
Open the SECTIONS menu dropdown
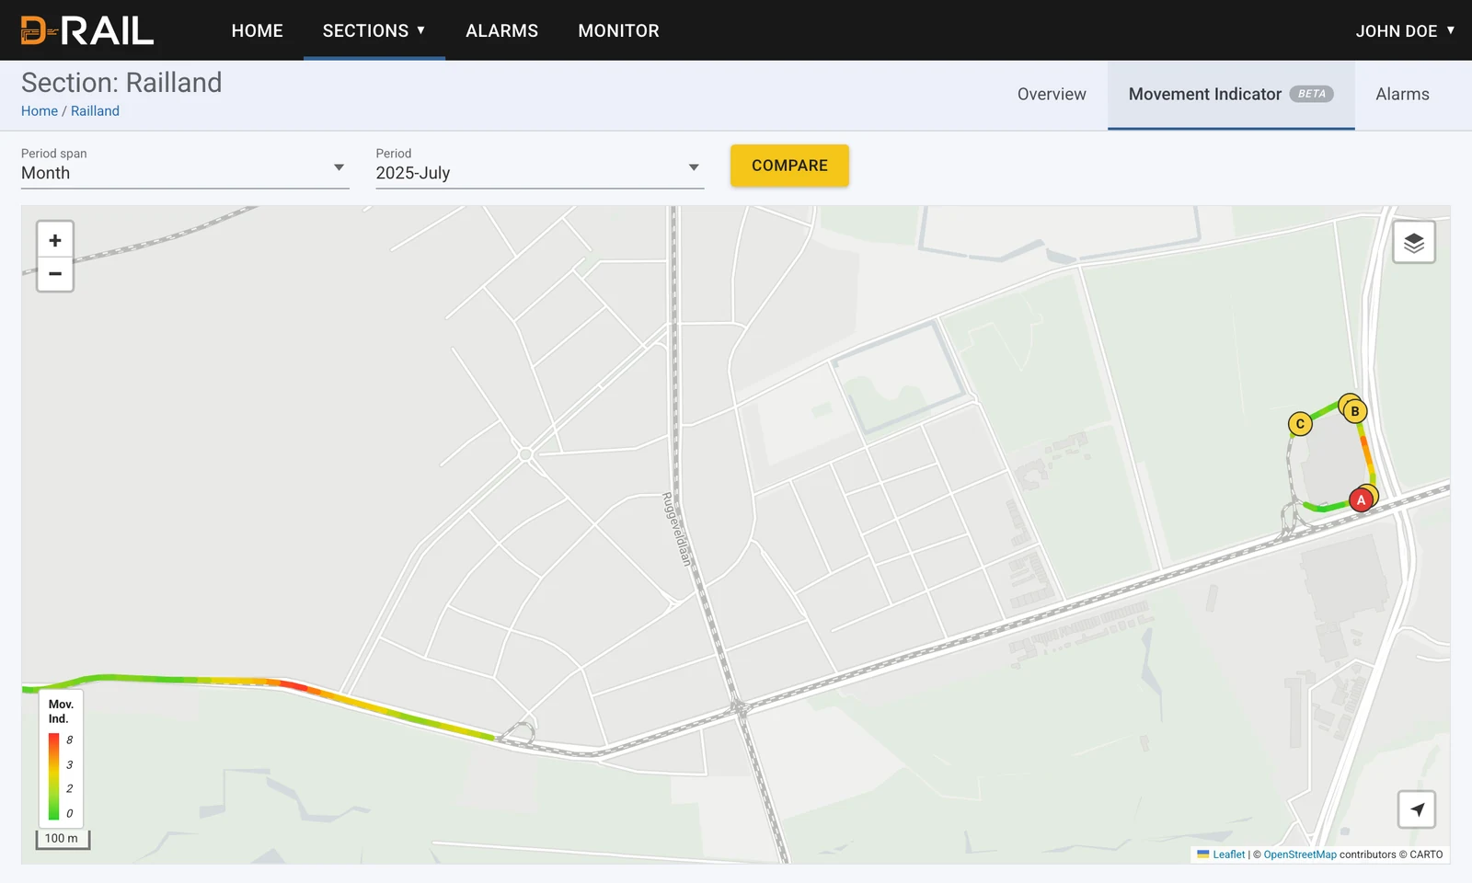tap(374, 30)
